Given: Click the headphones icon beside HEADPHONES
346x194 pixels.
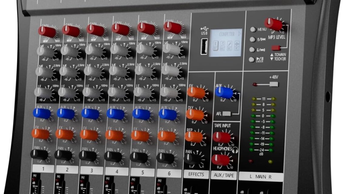Looking at the screenshot, I should point(235,150).
